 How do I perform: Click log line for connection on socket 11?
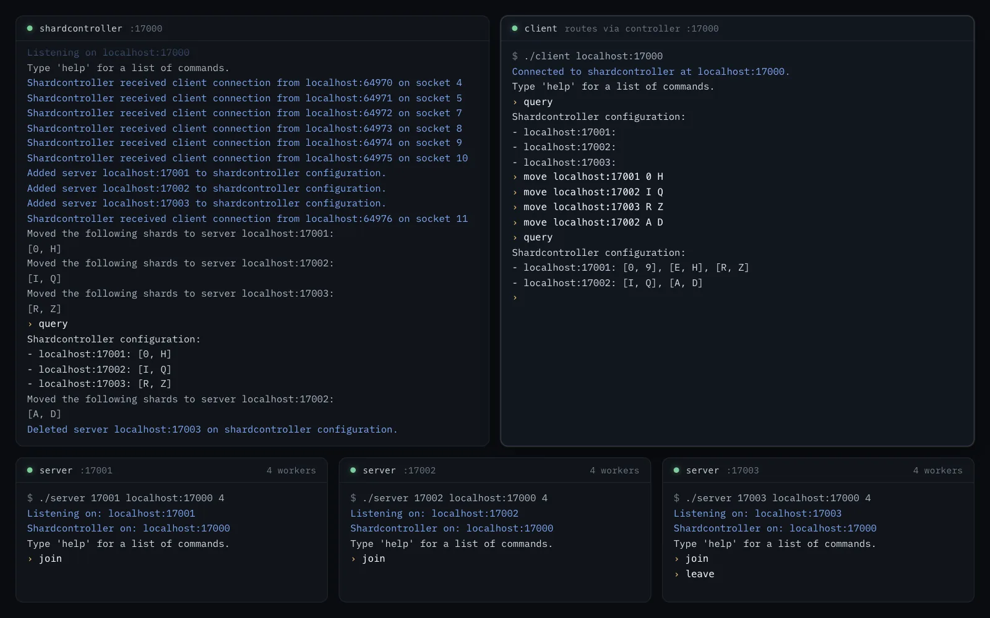[x=247, y=219]
